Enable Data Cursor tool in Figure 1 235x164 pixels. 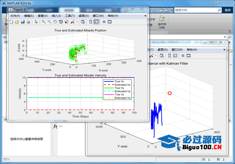point(66,22)
